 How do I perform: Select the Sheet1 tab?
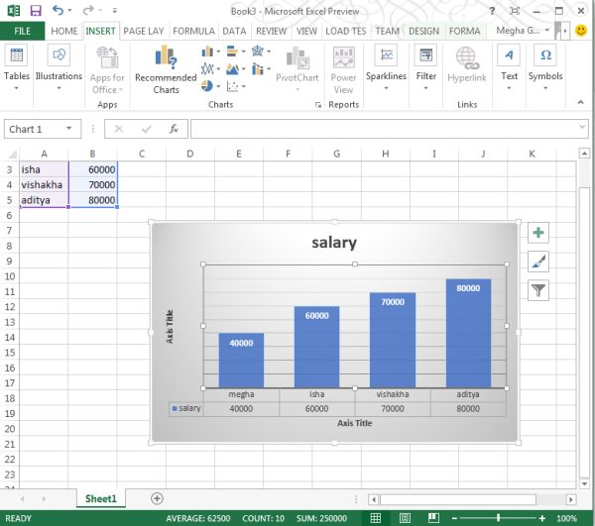point(101,498)
